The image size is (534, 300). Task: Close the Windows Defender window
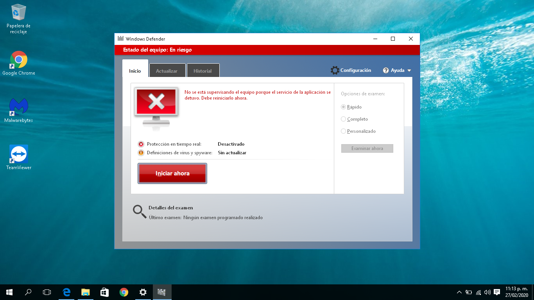pyautogui.click(x=411, y=39)
